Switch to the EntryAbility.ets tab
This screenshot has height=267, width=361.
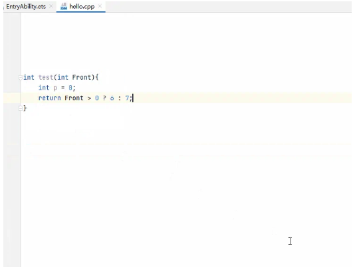click(26, 7)
